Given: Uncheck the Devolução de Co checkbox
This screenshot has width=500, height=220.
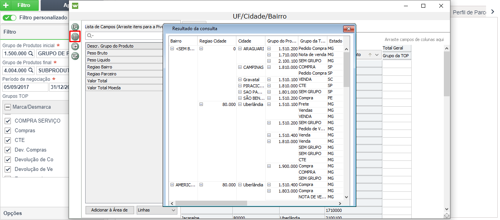Looking at the screenshot, I should pos(8,159).
